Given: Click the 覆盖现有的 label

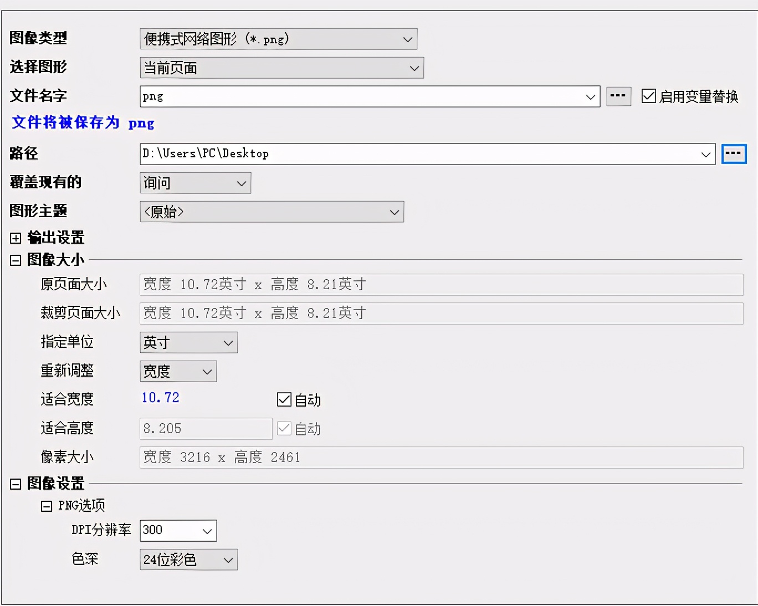Looking at the screenshot, I should point(45,182).
